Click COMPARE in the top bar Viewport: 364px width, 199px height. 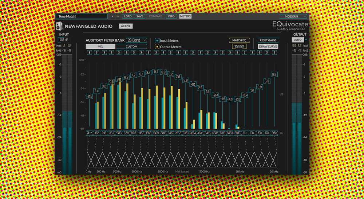[155, 16]
